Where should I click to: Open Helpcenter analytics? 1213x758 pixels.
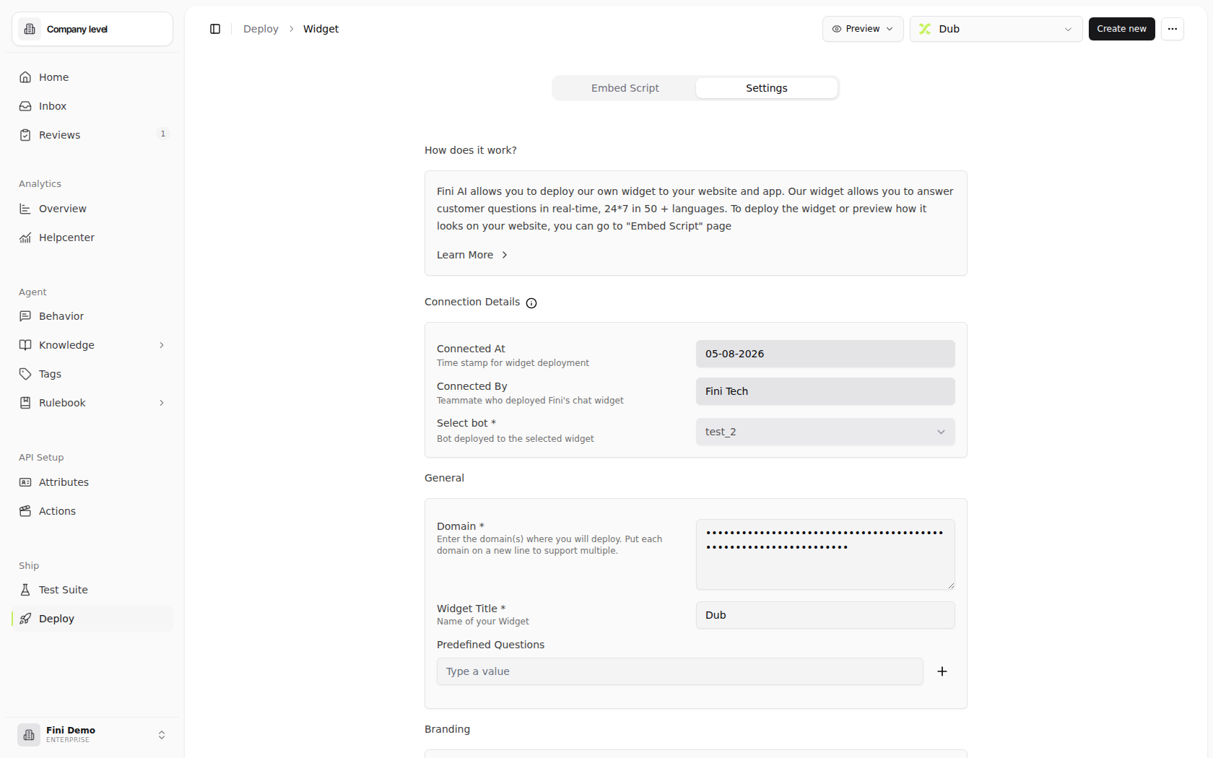pos(92,238)
